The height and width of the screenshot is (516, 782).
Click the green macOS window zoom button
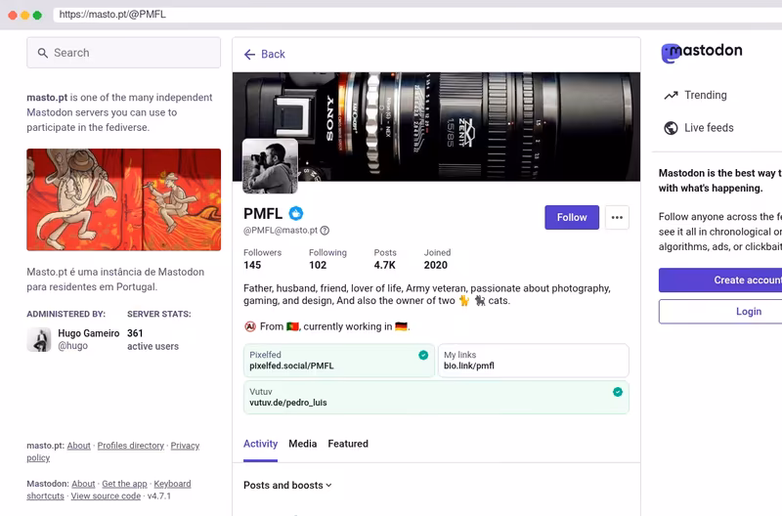[37, 15]
